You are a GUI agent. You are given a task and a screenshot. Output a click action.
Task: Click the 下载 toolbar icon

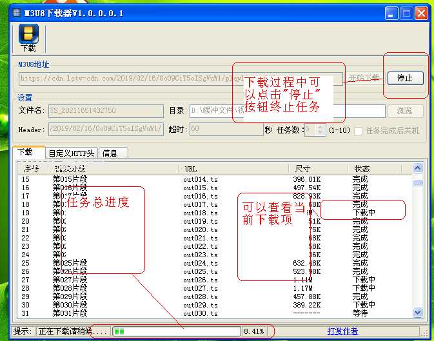(28, 37)
